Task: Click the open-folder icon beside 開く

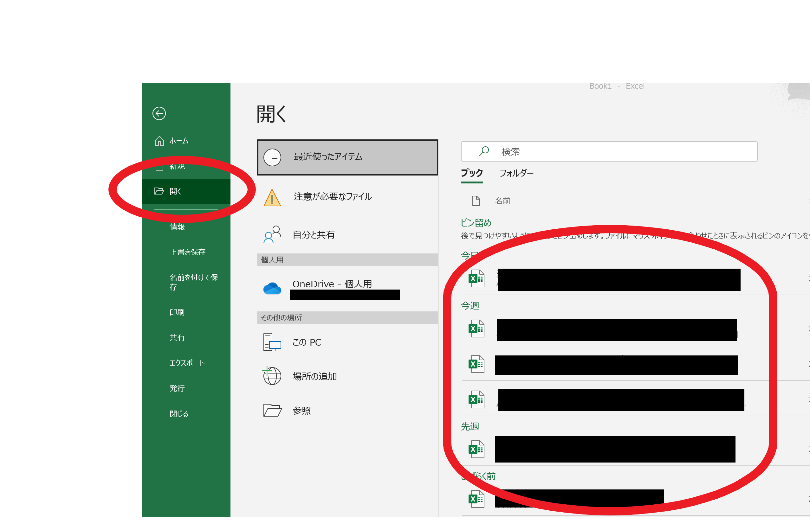Action: point(159,191)
